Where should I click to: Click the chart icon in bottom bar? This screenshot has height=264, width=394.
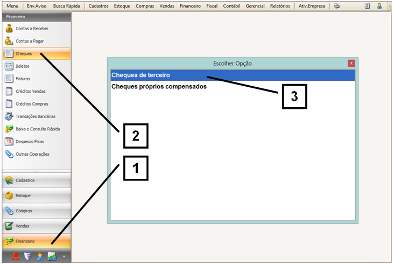(52, 256)
